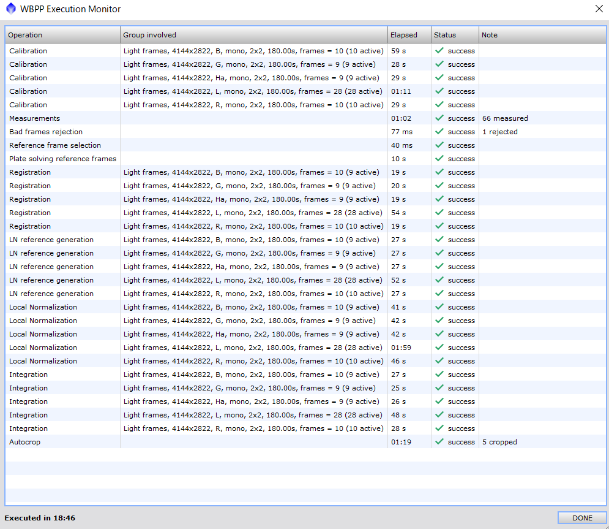
Task: Select the Autocrop row
Action: click(305, 442)
